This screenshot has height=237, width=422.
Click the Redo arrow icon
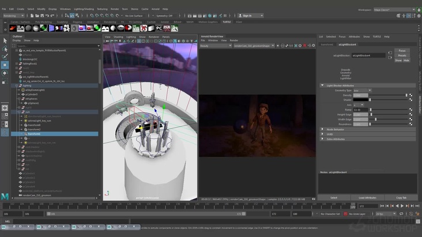coord(52,16)
